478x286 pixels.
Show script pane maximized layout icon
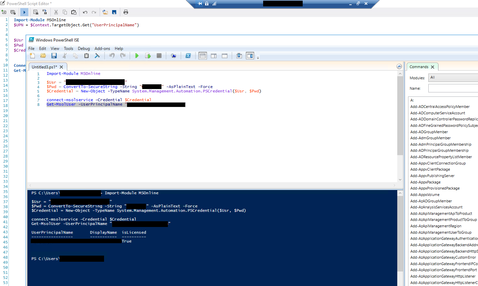[225, 56]
